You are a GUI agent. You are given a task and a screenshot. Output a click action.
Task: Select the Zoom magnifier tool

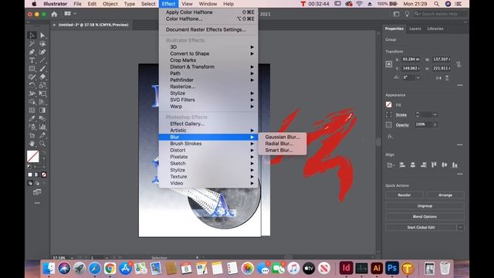pyautogui.click(x=42, y=144)
